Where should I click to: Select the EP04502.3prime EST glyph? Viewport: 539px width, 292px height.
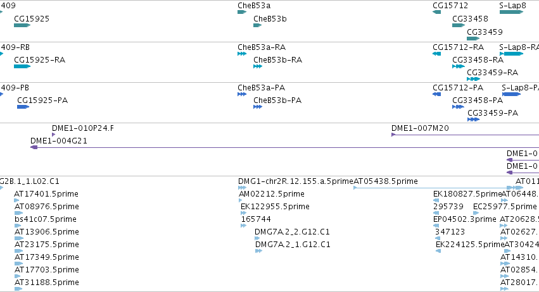(436, 226)
